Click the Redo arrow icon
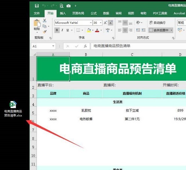186x170 pixels. pos(53,6)
